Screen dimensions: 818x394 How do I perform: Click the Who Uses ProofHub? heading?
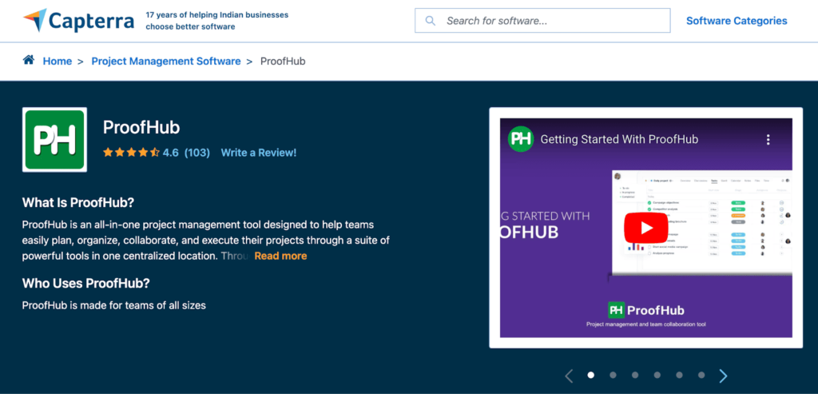[86, 284]
